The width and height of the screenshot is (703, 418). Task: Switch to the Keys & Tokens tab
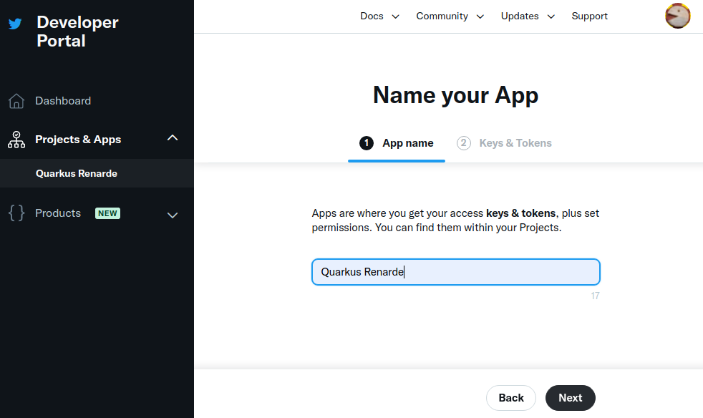point(515,143)
